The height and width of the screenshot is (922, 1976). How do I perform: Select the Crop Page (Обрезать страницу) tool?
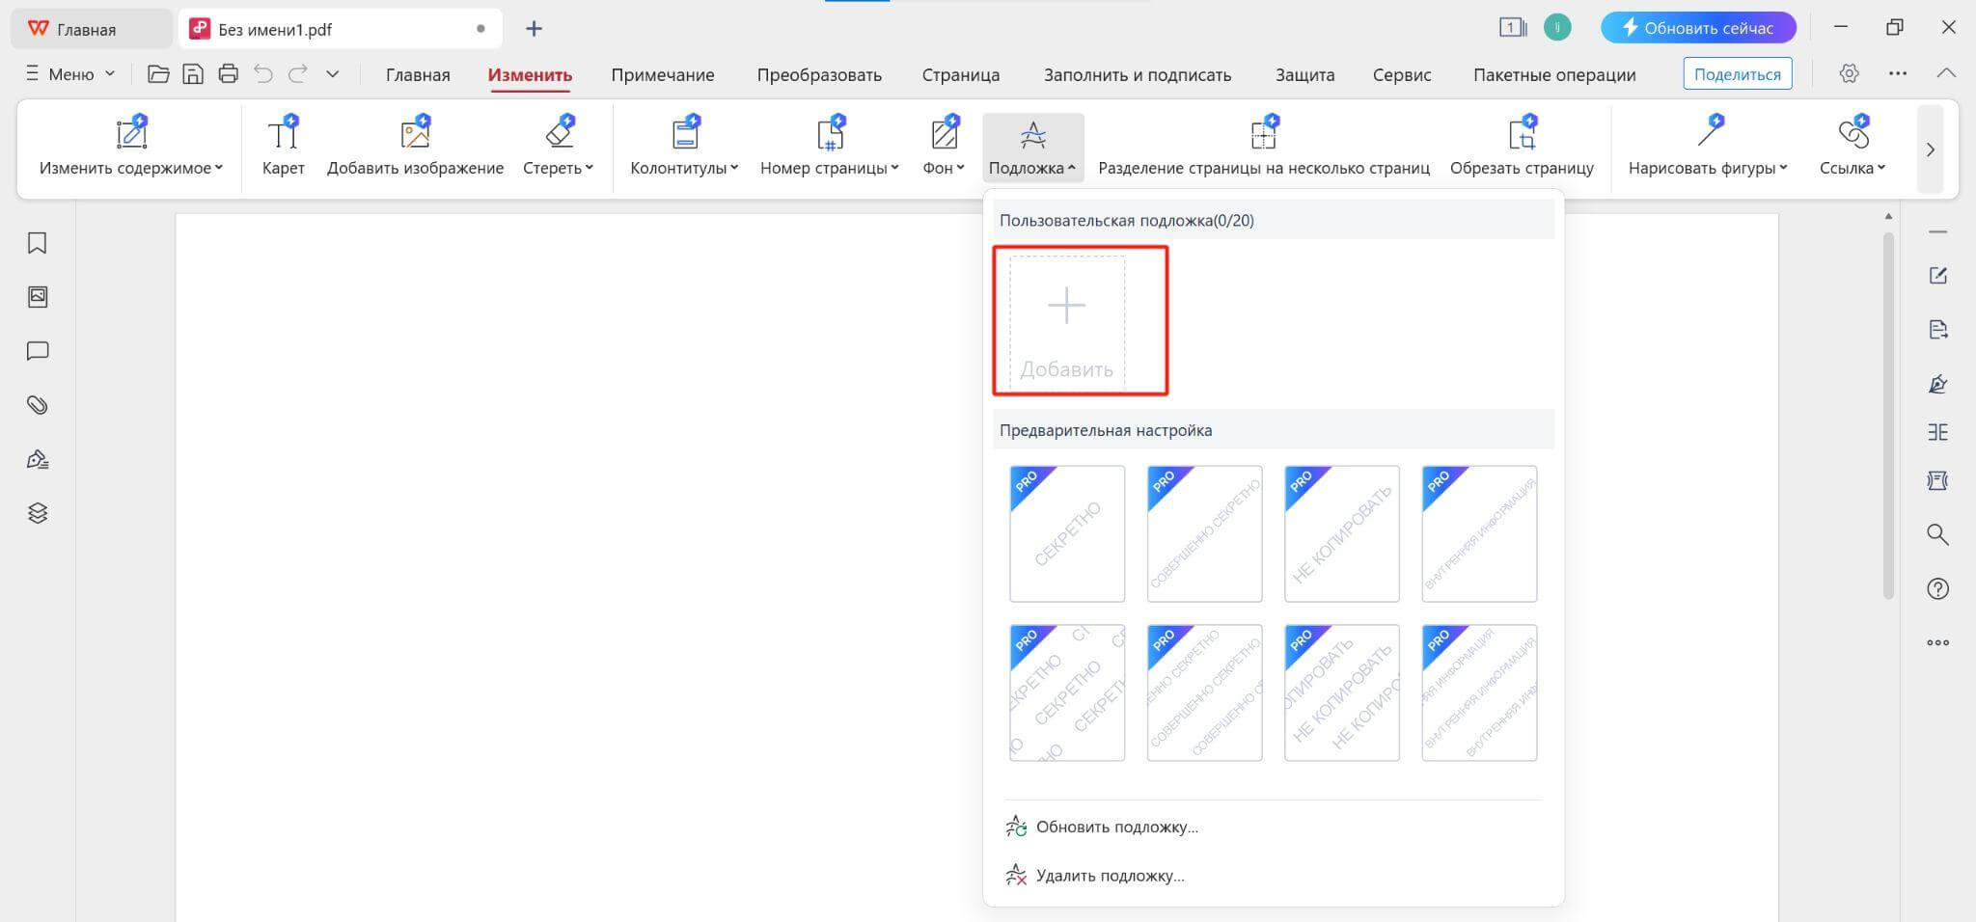tap(1522, 135)
